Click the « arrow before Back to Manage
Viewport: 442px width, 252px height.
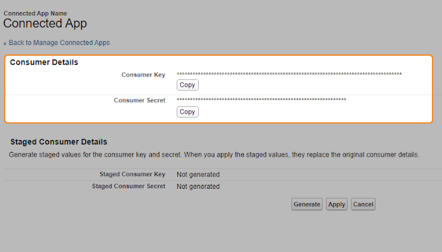pos(5,44)
